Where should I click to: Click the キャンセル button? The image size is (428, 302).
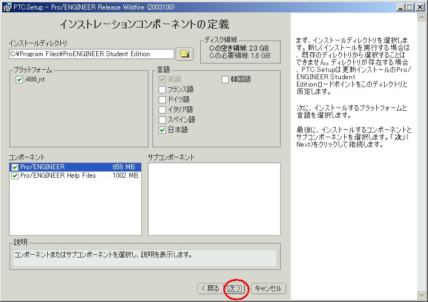point(268,289)
